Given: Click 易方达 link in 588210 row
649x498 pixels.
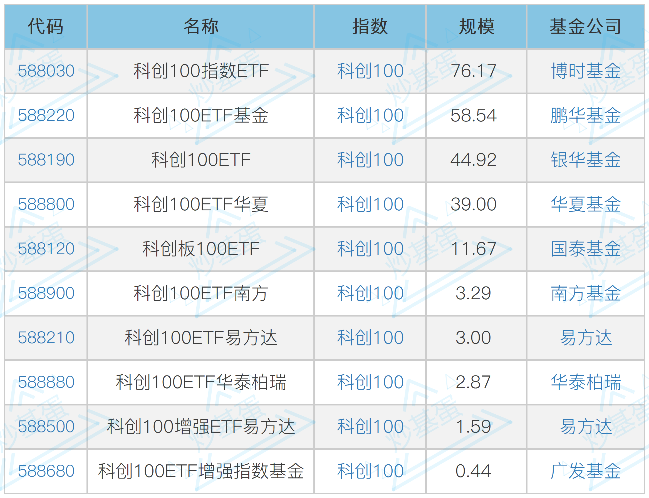Looking at the screenshot, I should [586, 338].
